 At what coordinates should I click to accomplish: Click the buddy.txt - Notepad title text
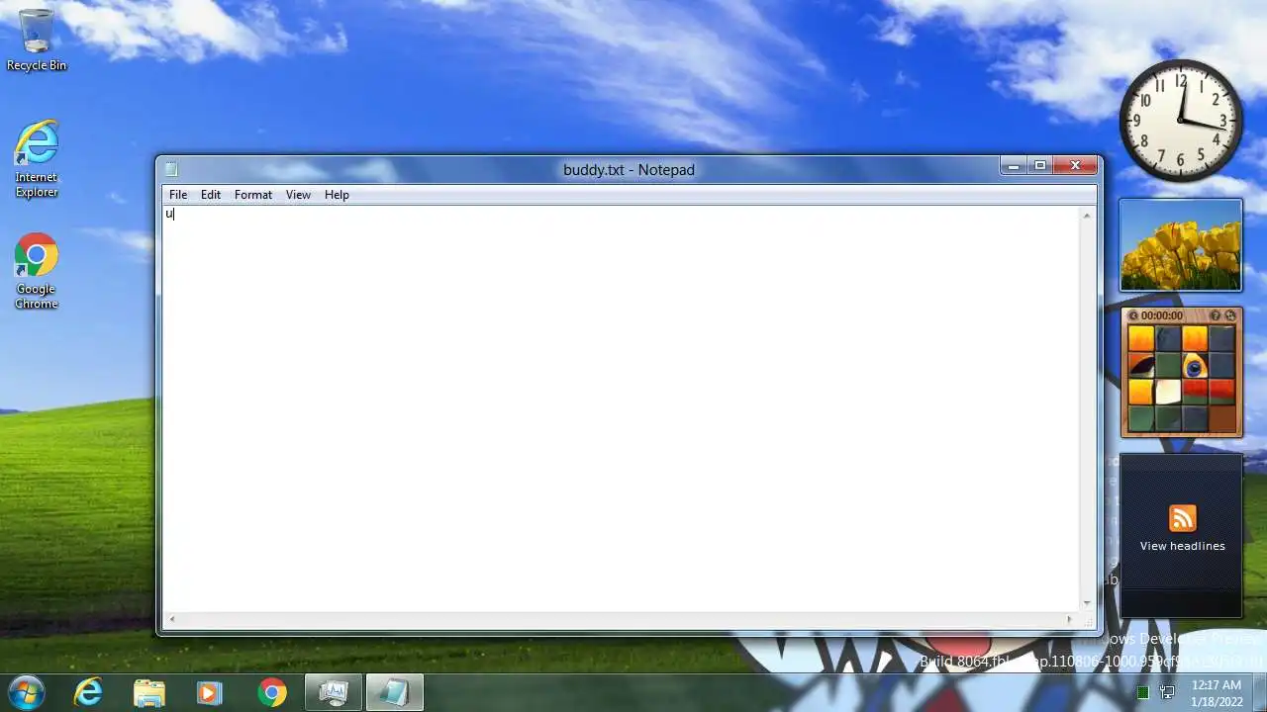tap(629, 170)
